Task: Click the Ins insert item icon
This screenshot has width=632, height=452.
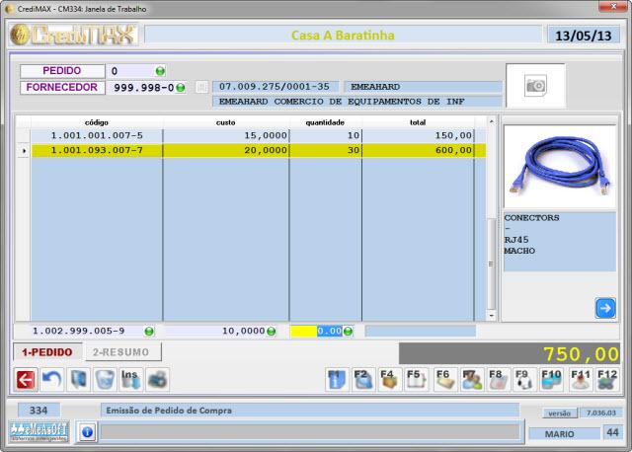Action: tap(130, 379)
